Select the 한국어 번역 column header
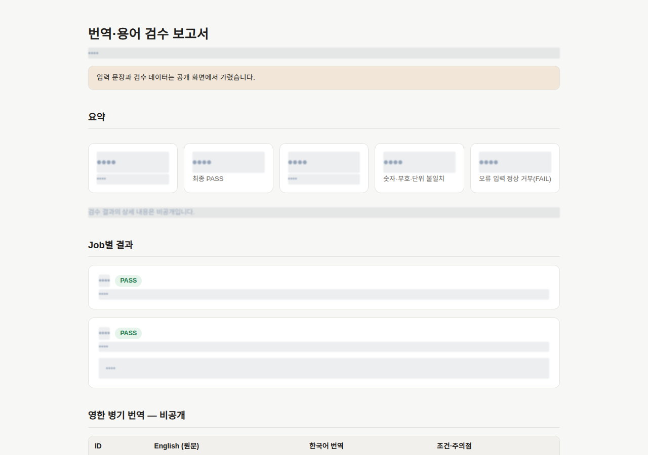Image resolution: width=648 pixels, height=455 pixels. (x=327, y=446)
